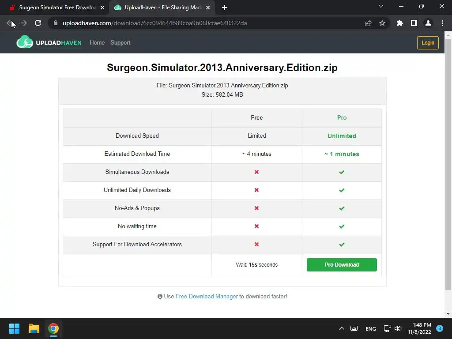This screenshot has height=339, width=452.
Task: Click the page vertical scrollbar thumb
Action: pos(448,164)
